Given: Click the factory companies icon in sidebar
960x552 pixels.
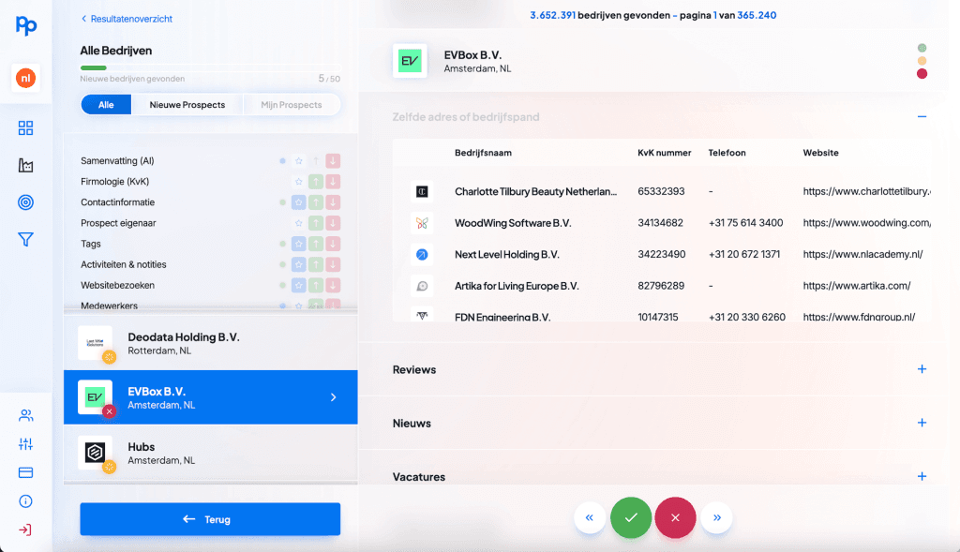Looking at the screenshot, I should (x=25, y=166).
